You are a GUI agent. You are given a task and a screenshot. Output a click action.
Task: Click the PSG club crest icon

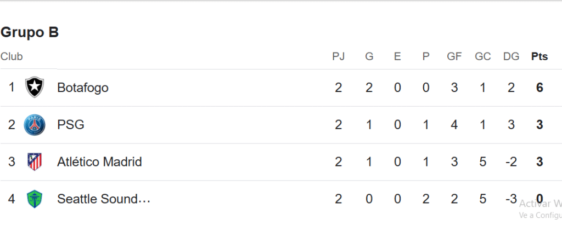coord(35,125)
